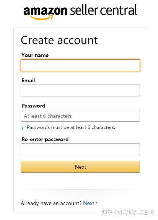Click the password minimum characters hint text
Image resolution: width=158 pixels, height=220 pixels.
click(71, 127)
